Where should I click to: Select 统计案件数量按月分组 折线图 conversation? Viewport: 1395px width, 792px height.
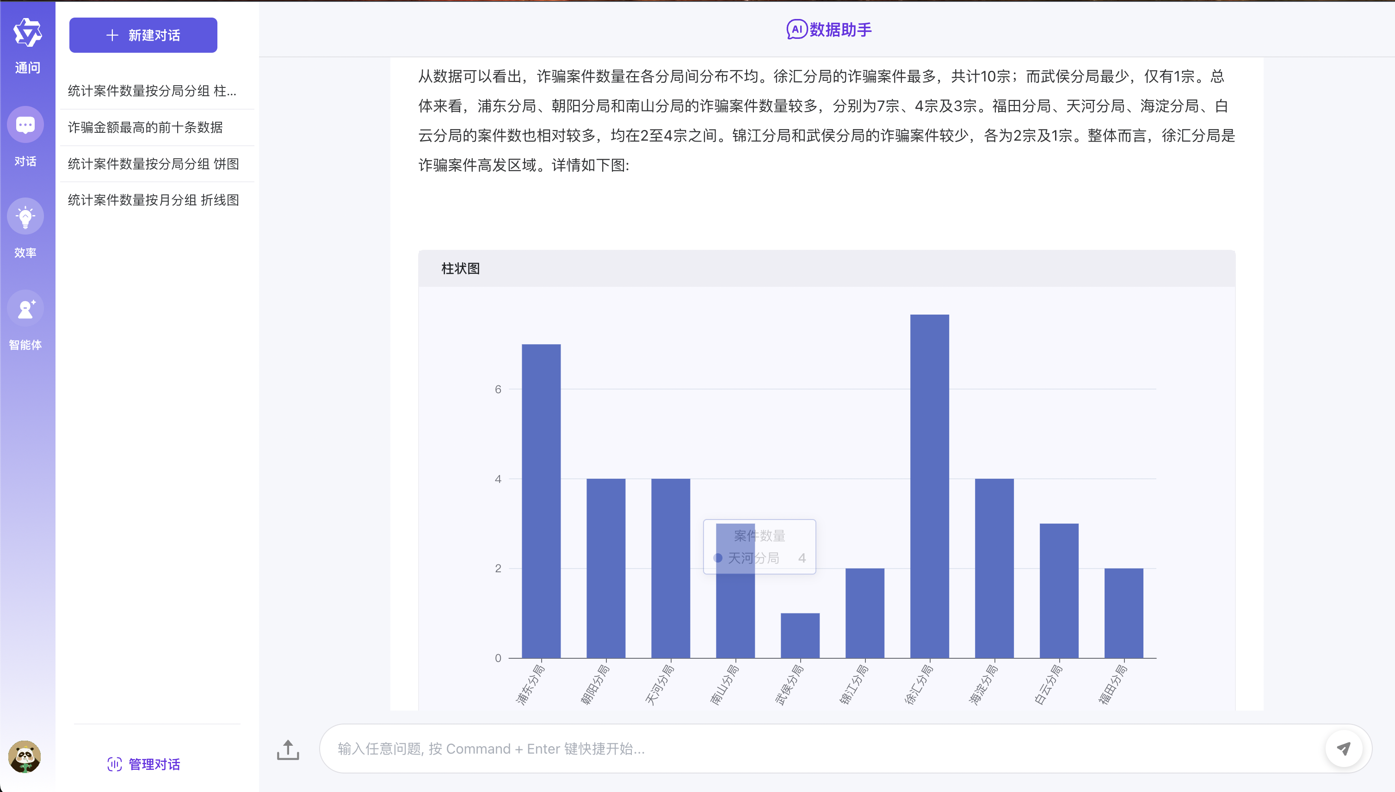[154, 200]
